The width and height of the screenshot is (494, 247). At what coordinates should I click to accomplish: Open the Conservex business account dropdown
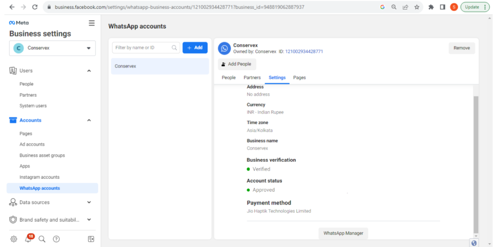[x=52, y=48]
